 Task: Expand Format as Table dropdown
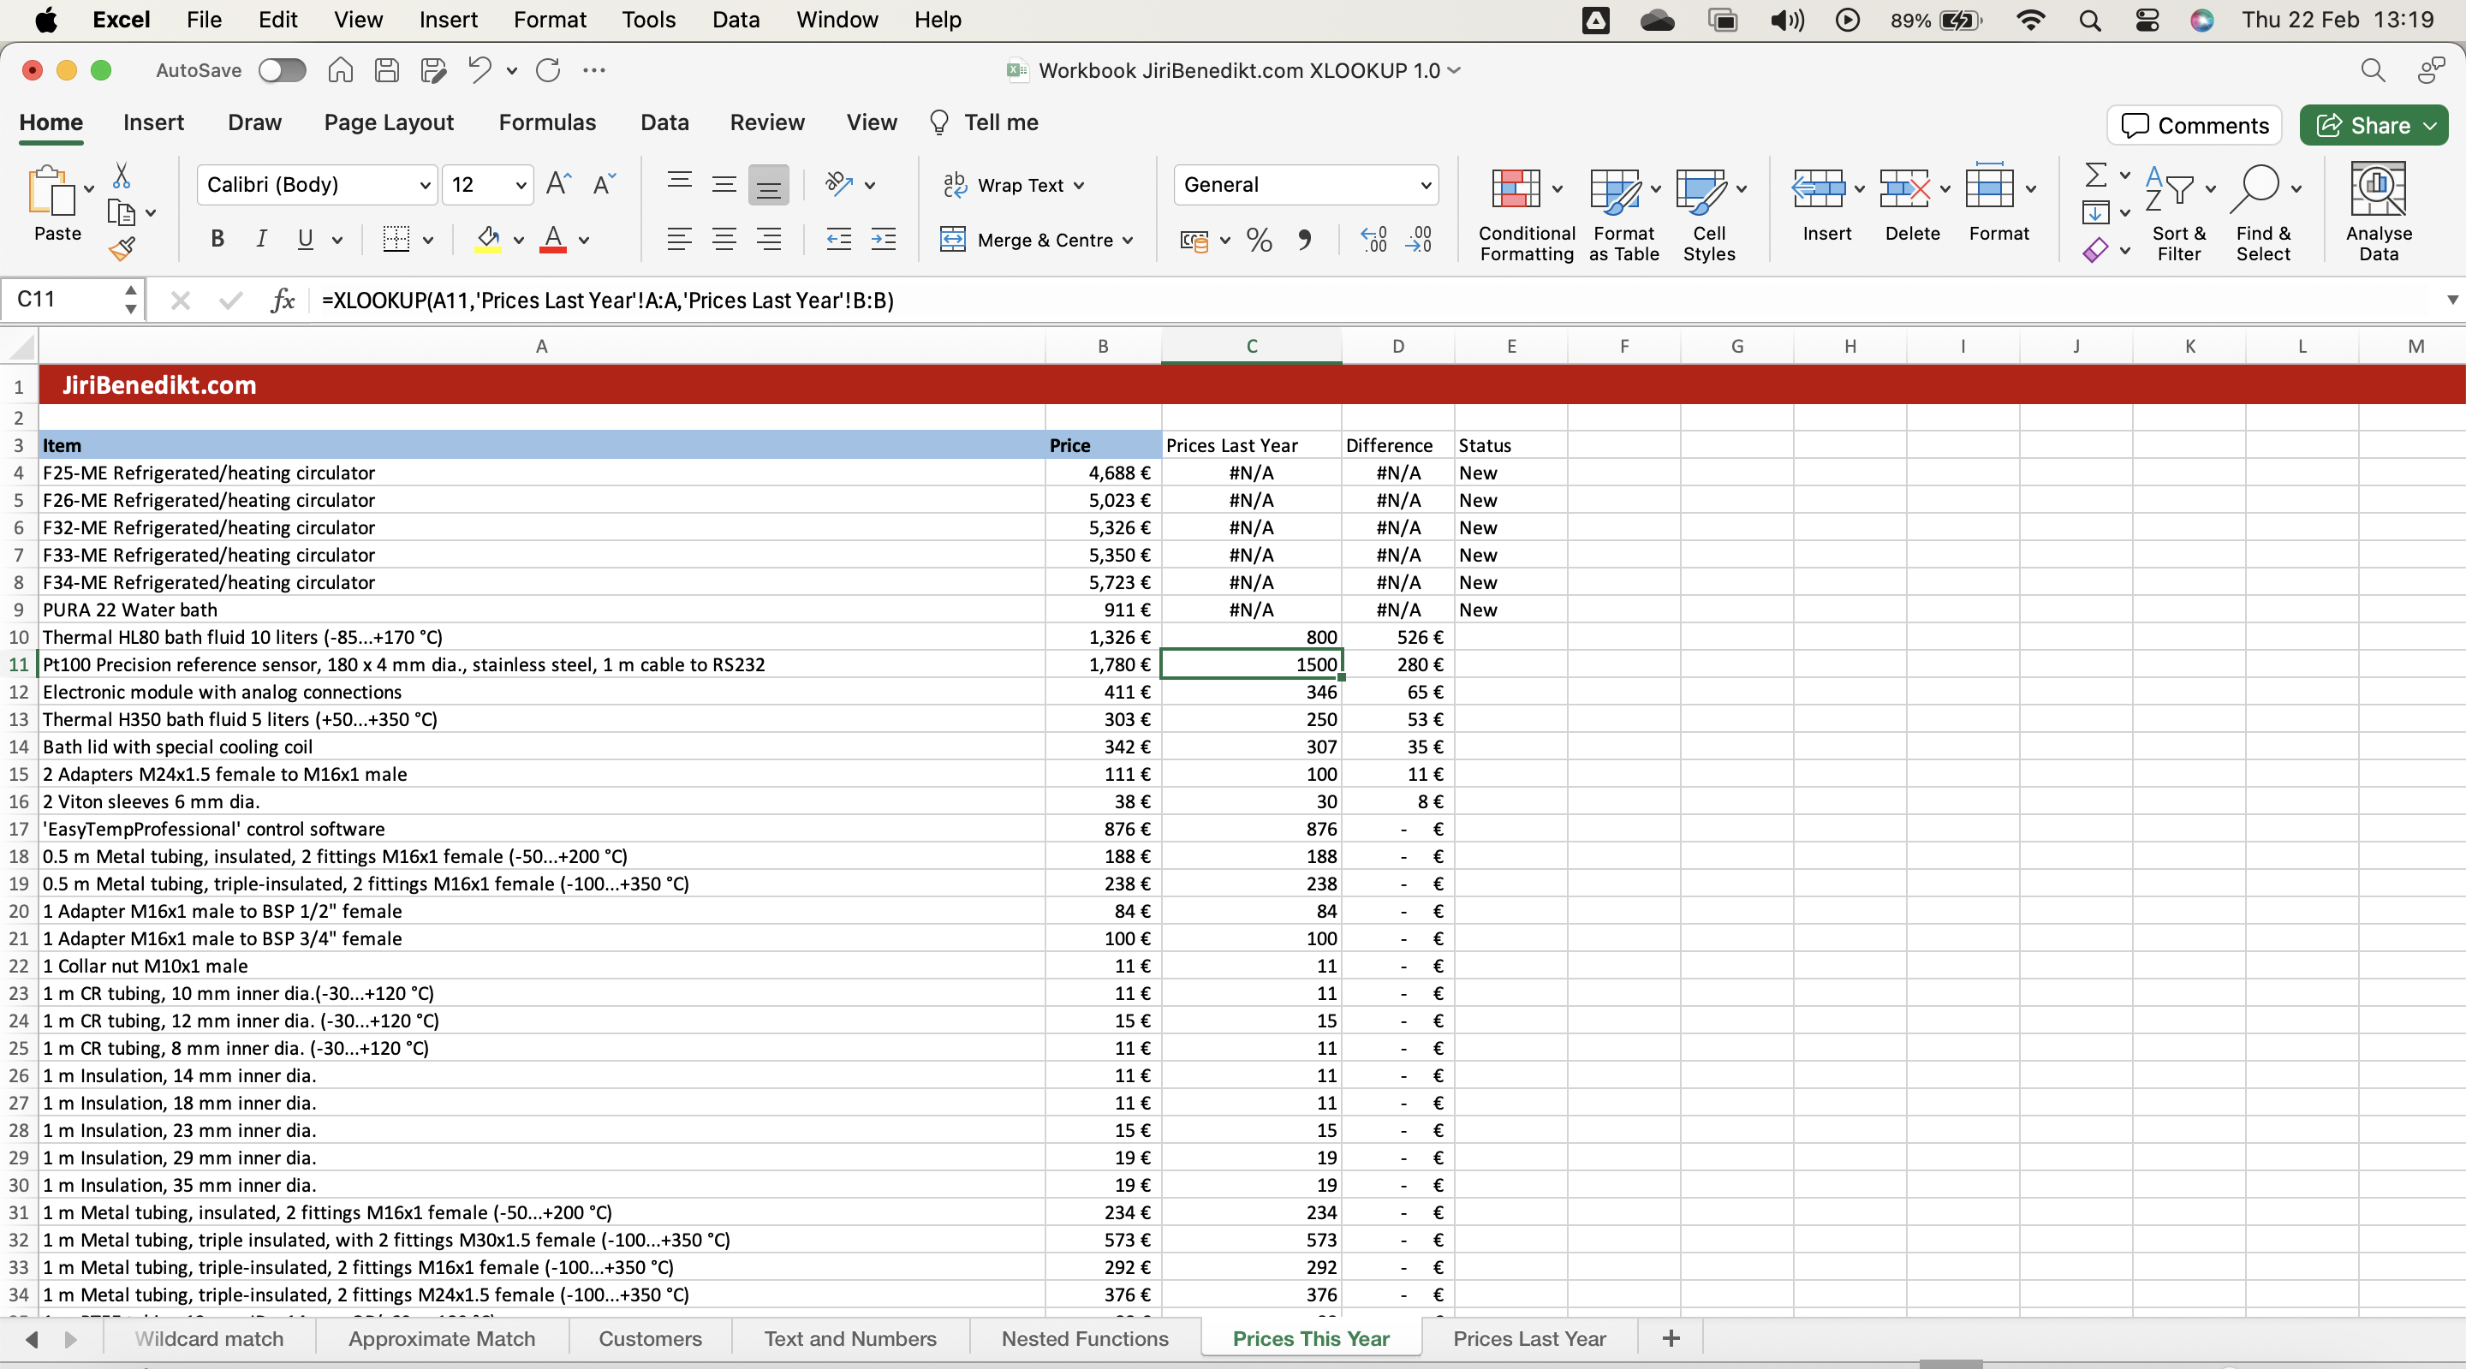(x=1655, y=188)
